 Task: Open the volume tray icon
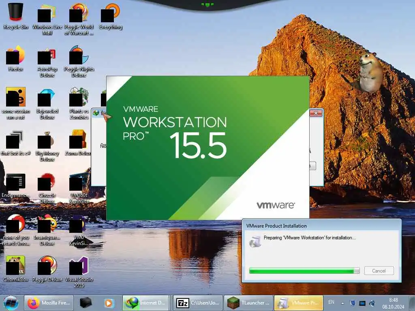[372, 303]
